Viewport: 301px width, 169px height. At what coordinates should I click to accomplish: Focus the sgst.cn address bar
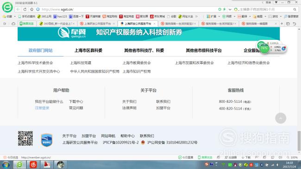click(127, 9)
